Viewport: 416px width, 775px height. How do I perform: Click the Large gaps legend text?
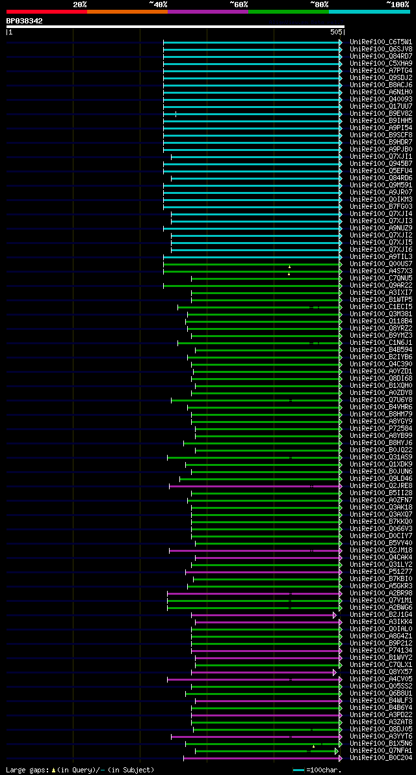80,770
